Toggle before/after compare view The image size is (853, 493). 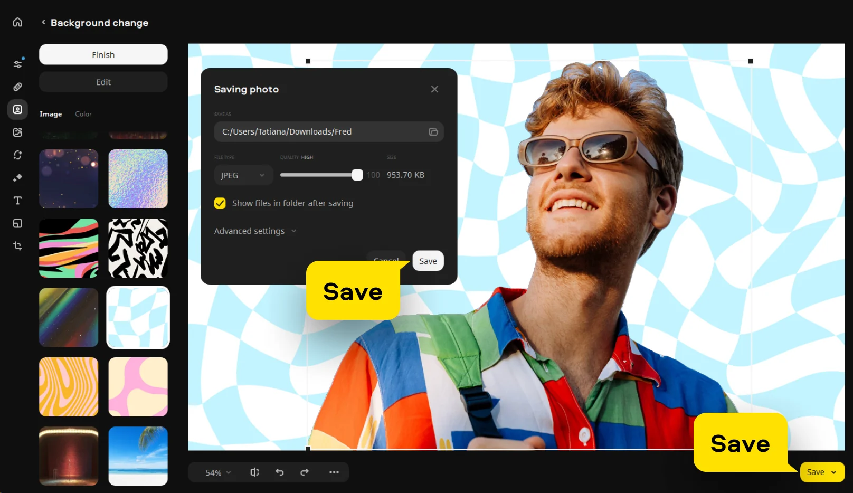[x=254, y=472]
